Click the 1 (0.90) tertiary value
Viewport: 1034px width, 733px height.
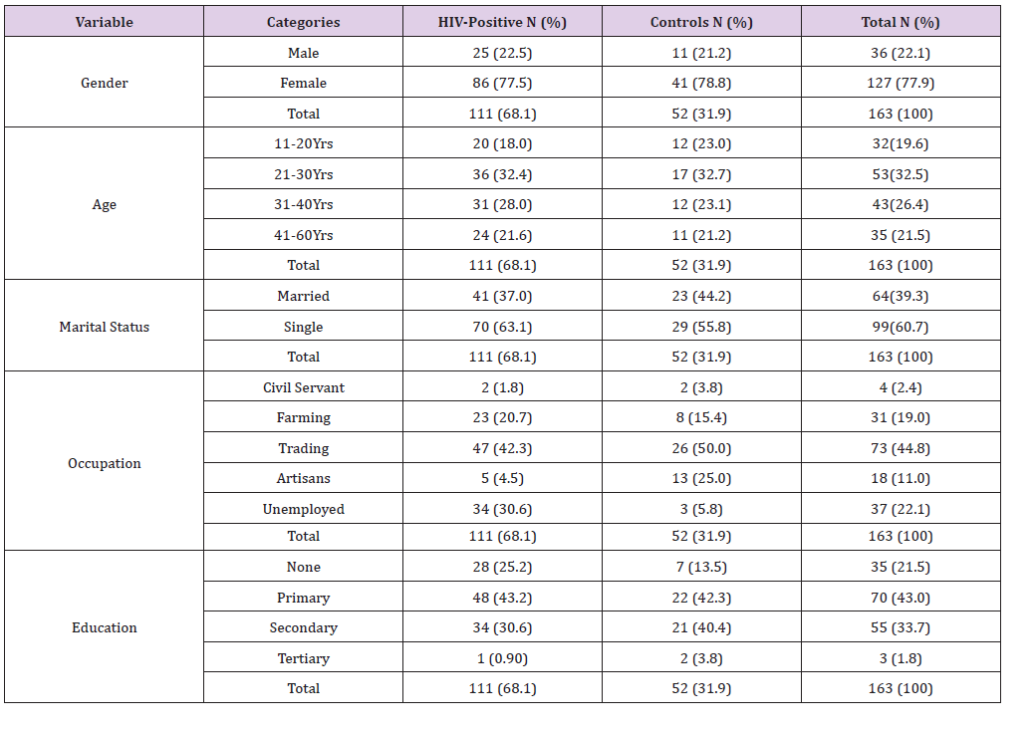502,658
